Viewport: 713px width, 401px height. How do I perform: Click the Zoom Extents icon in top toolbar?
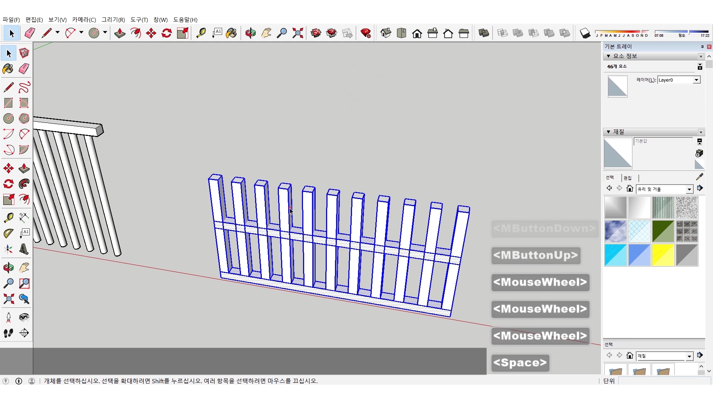click(x=297, y=33)
